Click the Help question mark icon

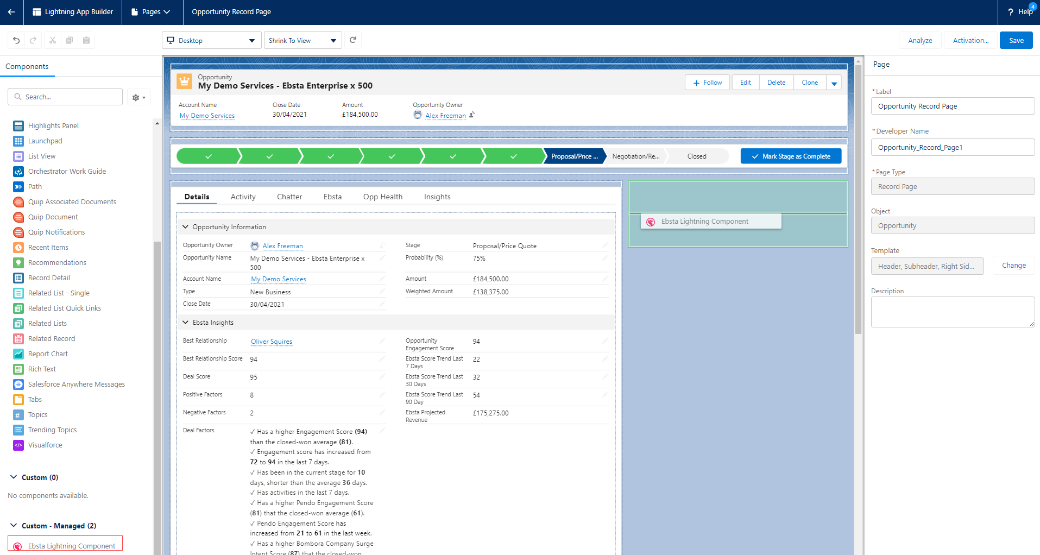pyautogui.click(x=1011, y=12)
